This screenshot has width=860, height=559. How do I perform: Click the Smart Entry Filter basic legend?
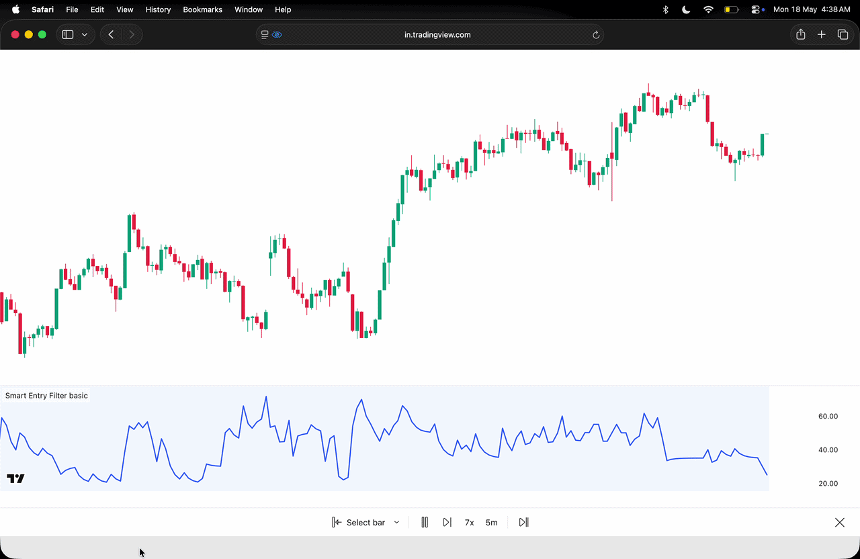pos(46,396)
